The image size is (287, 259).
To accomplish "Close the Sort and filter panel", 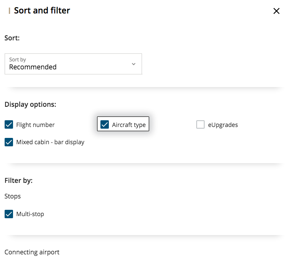I will [276, 11].
